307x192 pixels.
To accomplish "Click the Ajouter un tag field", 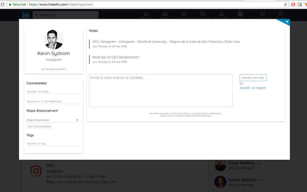I will (54, 144).
